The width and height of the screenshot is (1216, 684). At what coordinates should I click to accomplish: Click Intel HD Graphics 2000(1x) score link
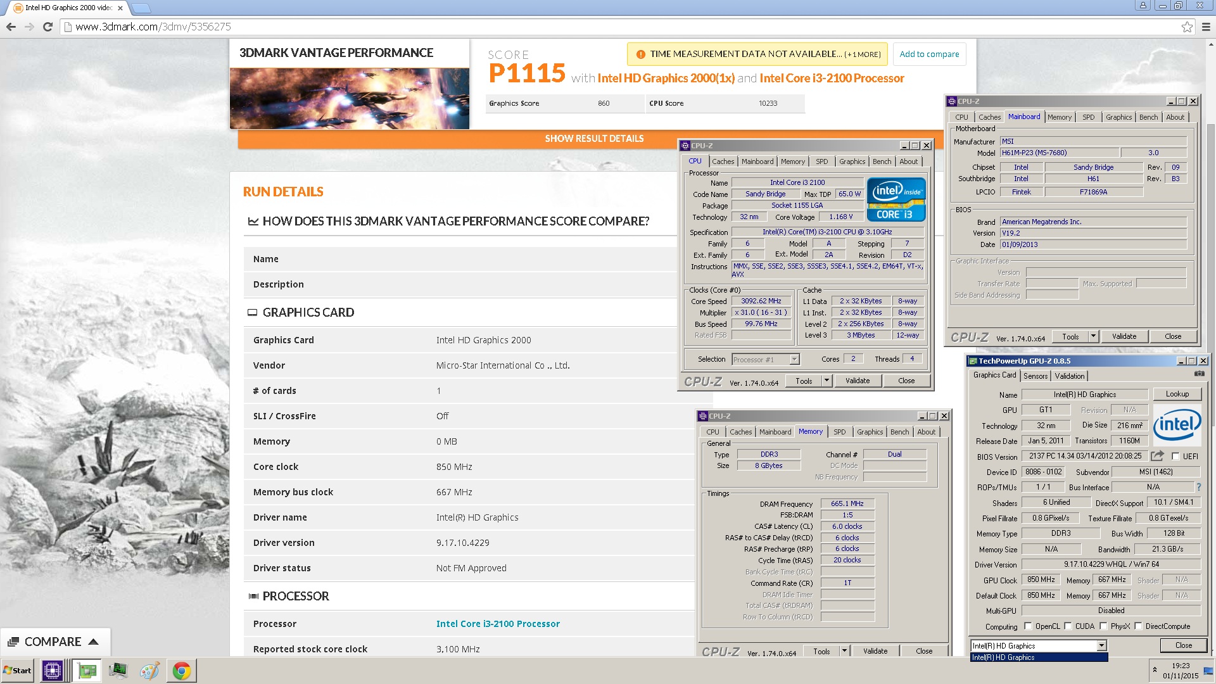[x=666, y=78]
